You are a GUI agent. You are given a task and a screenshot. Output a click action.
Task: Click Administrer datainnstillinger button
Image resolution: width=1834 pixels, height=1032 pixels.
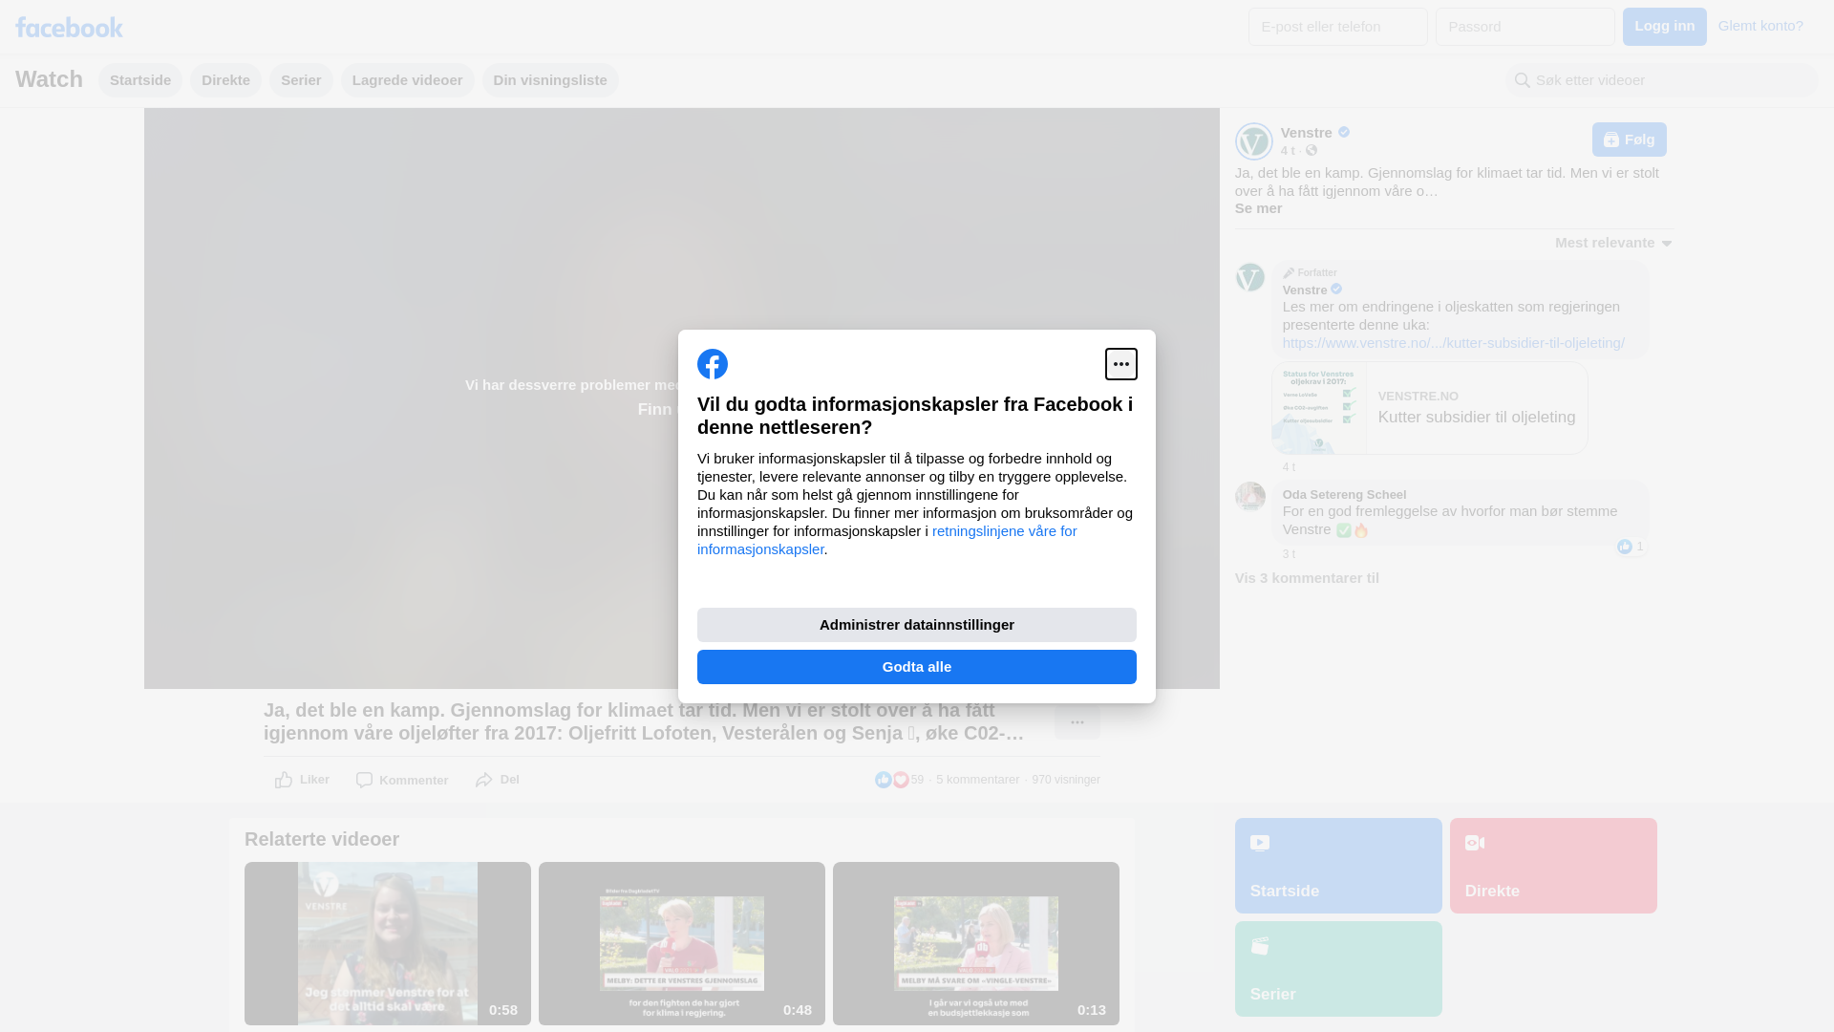pos(916,625)
